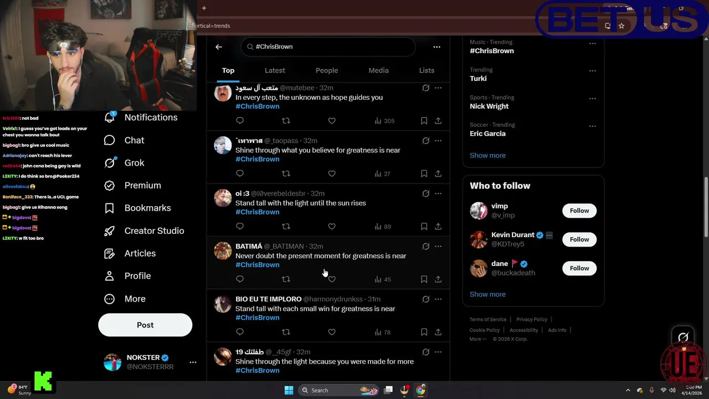View analytics for the 78-view post

(383, 332)
